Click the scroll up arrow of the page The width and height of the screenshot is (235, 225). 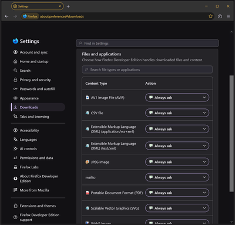pyautogui.click(x=231, y=32)
